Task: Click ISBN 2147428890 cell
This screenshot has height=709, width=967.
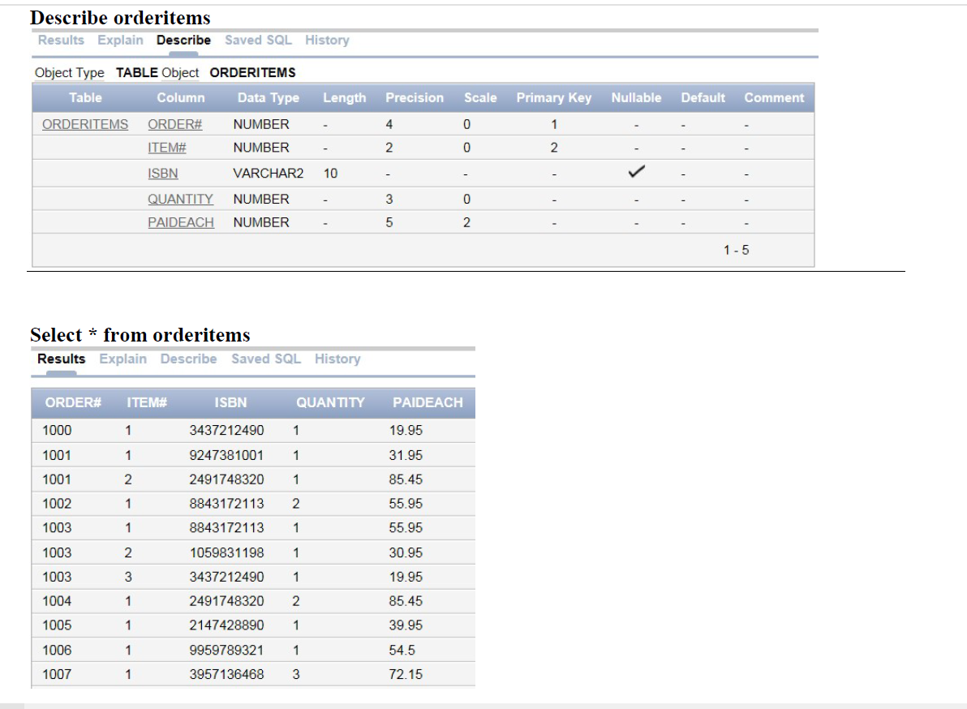Action: [x=226, y=625]
